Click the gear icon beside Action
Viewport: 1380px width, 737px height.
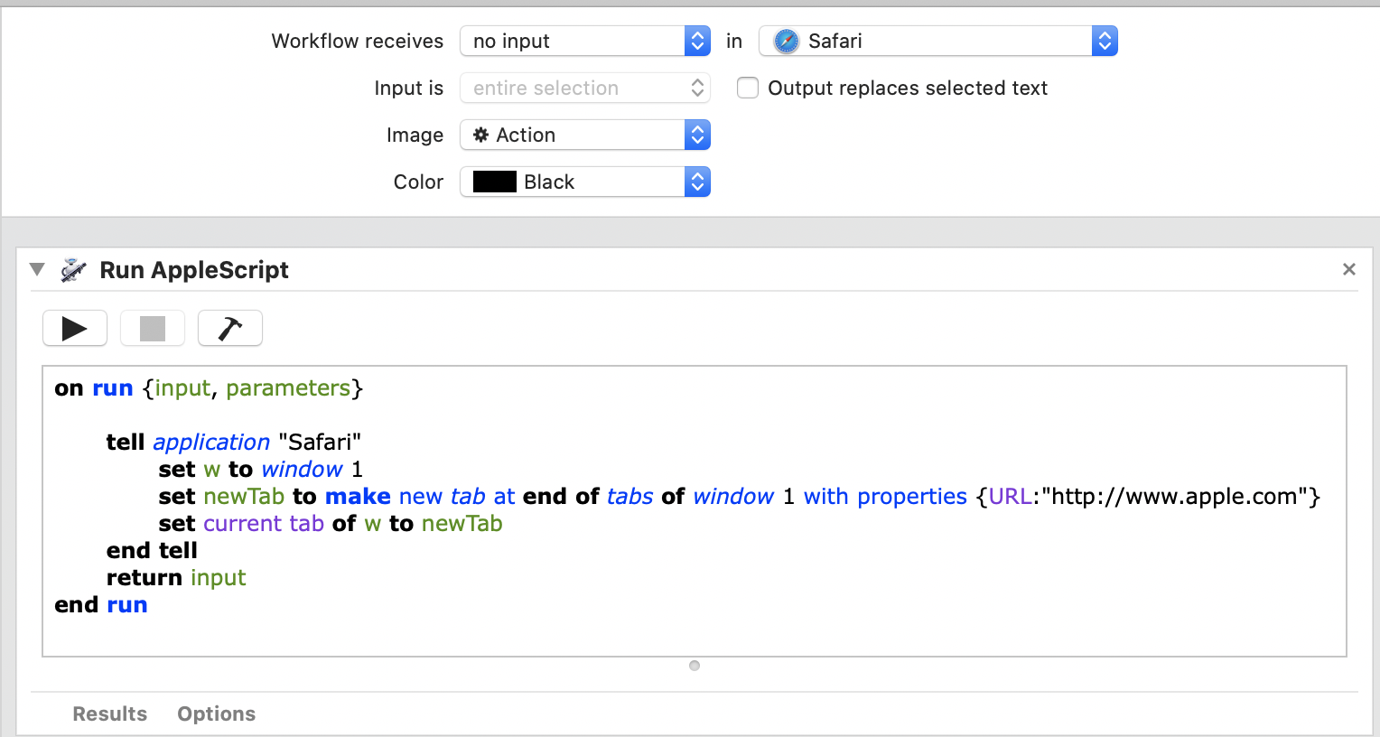point(481,135)
